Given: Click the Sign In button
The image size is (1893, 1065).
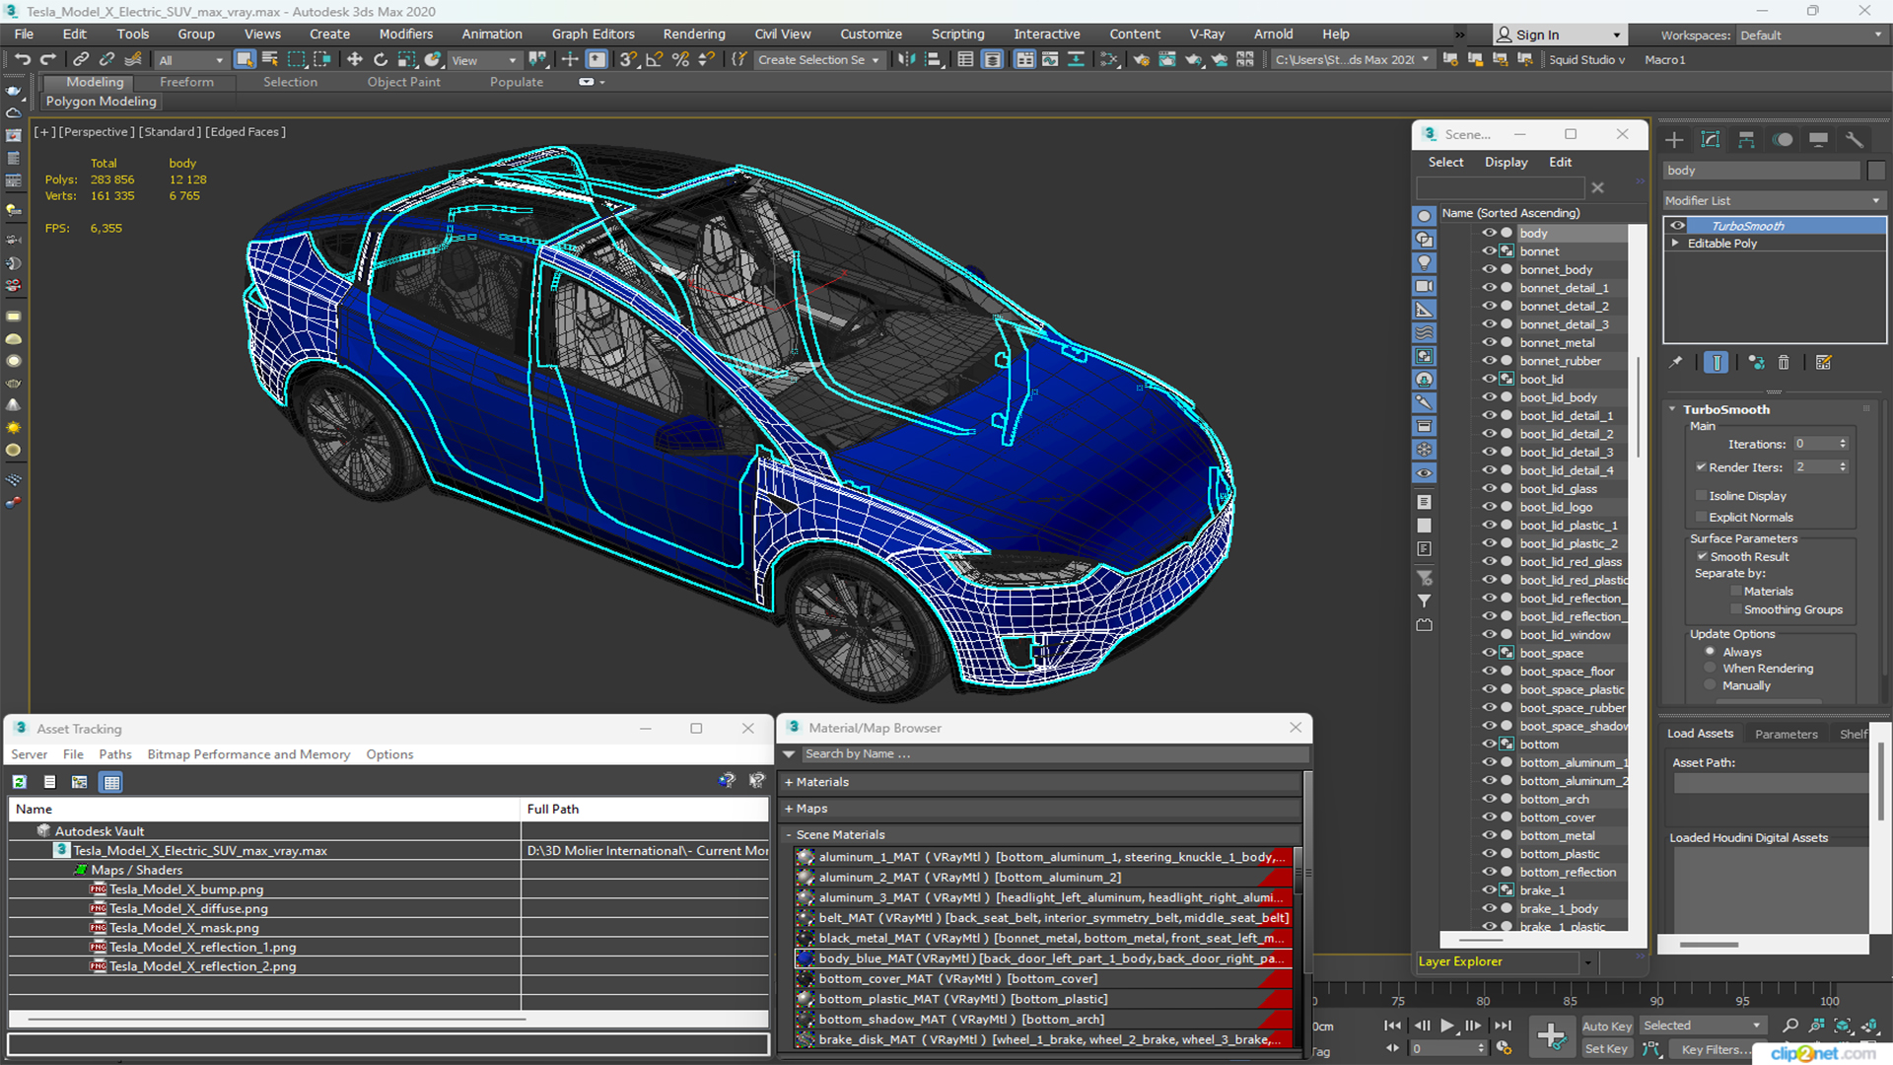Looking at the screenshot, I should click(1558, 35).
